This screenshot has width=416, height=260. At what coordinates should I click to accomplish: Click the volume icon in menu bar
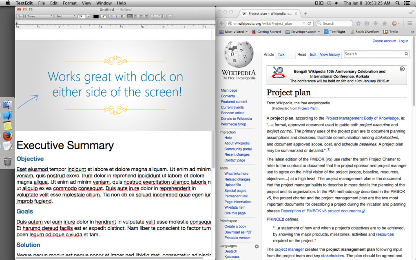[336, 3]
